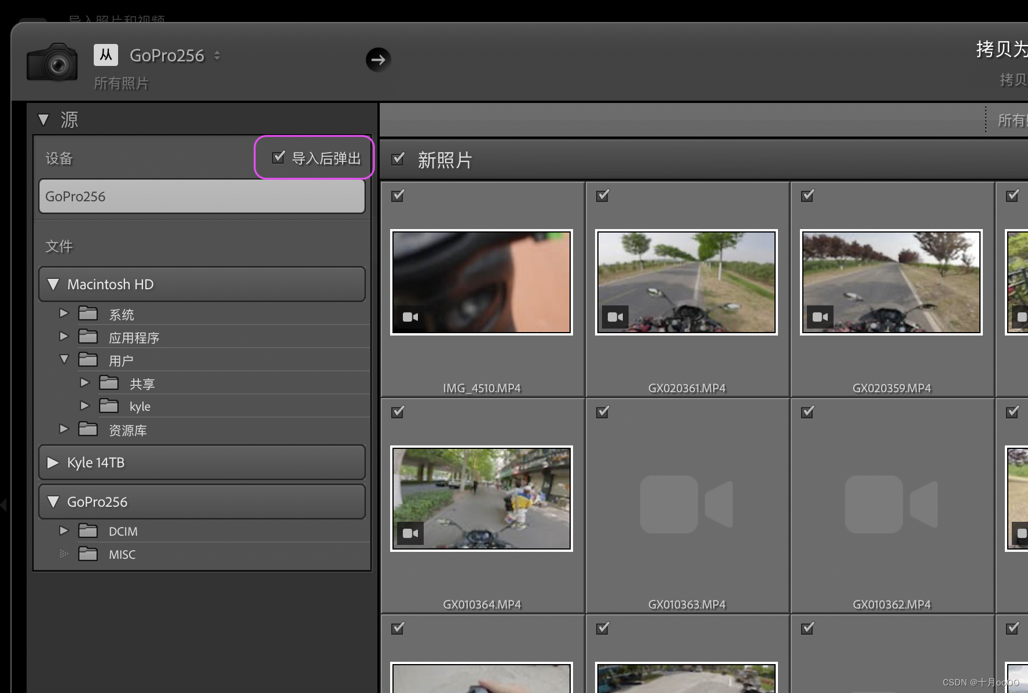Select the GoPro256 device entry
This screenshot has height=693, width=1028.
pos(202,196)
